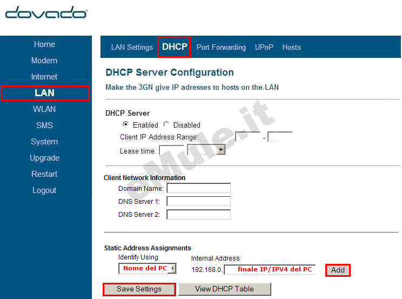The height and width of the screenshot is (299, 402).
Task: Open the Internet settings page
Action: [44, 77]
